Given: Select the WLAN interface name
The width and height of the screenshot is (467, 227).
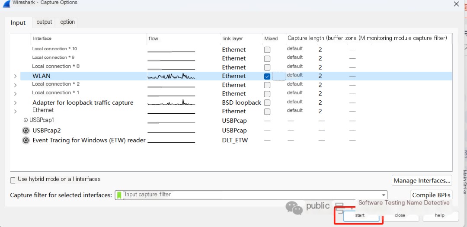Looking at the screenshot, I should click(42, 76).
